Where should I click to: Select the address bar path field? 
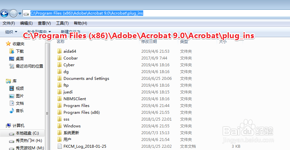(x=156, y=13)
